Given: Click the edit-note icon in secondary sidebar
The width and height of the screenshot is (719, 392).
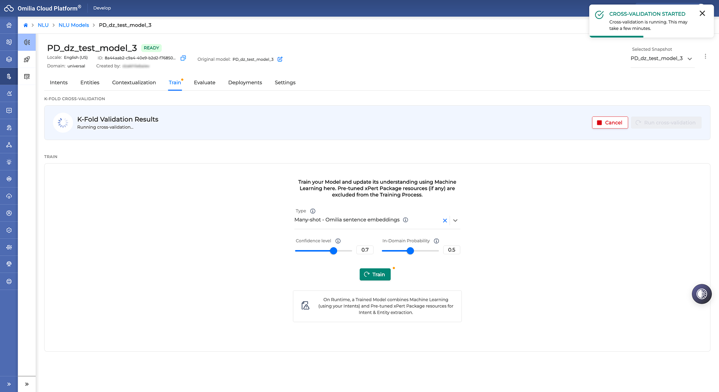Looking at the screenshot, I should click(27, 76).
